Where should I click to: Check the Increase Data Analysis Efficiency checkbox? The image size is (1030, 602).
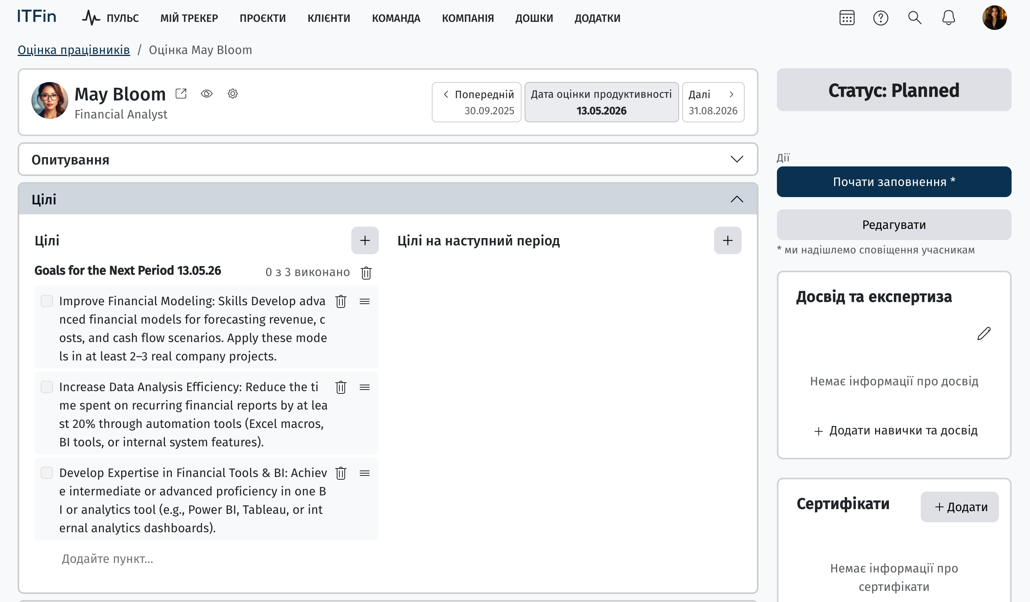click(47, 387)
